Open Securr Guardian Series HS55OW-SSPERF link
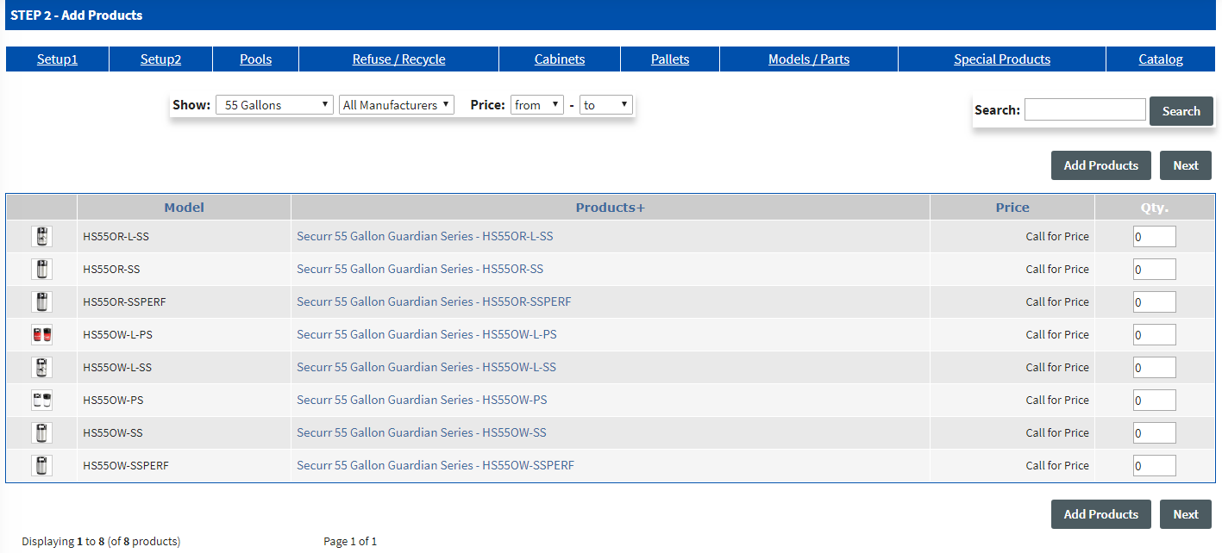This screenshot has width=1222, height=553. [x=436, y=465]
